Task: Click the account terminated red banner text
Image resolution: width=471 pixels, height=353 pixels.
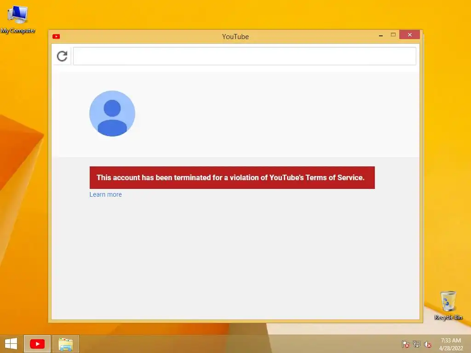Action: pos(230,177)
